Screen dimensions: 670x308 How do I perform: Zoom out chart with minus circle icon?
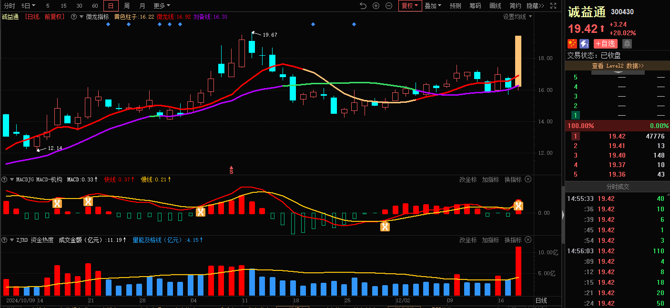(x=389, y=6)
